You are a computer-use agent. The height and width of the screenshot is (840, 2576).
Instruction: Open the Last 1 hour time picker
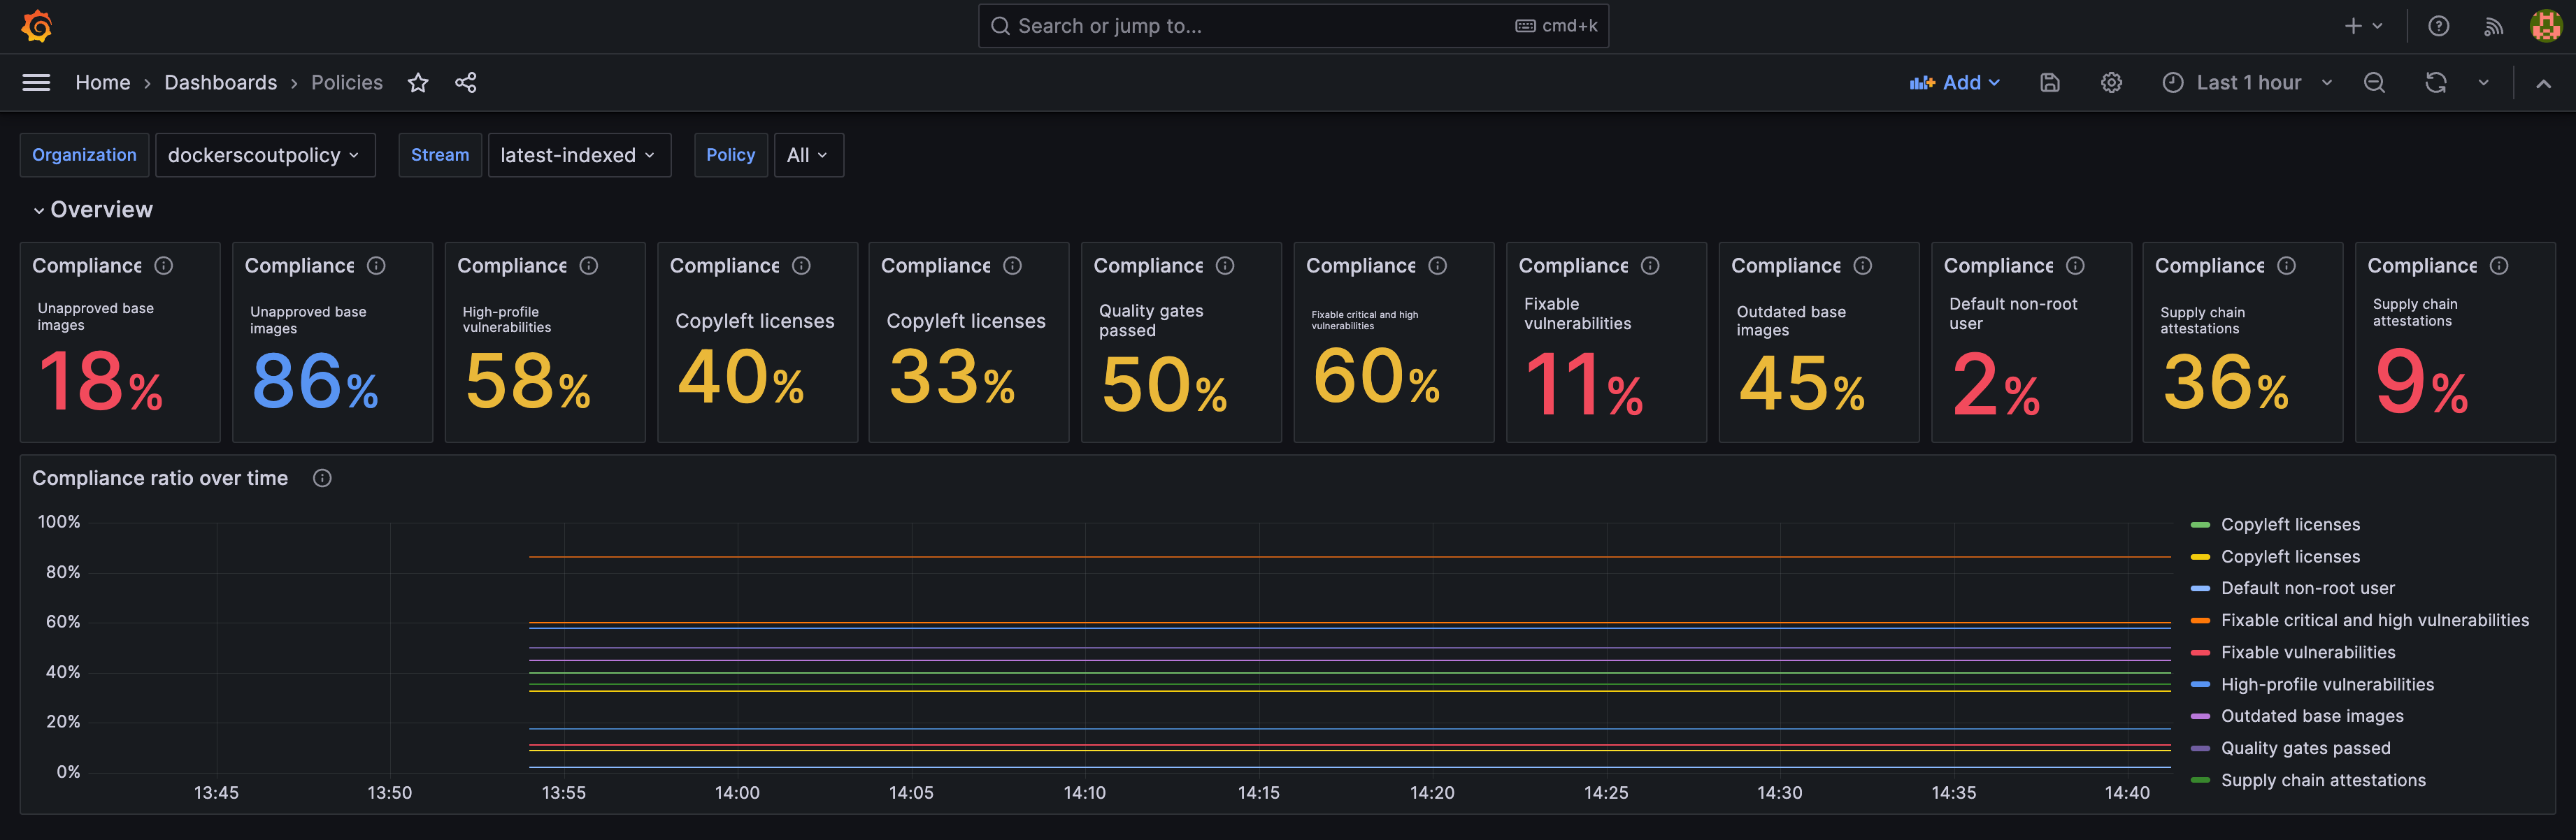click(x=2247, y=83)
